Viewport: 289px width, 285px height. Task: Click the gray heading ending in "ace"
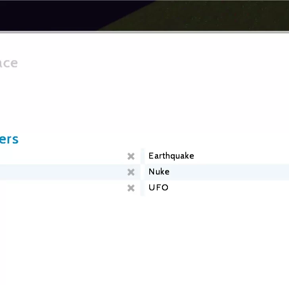8,63
